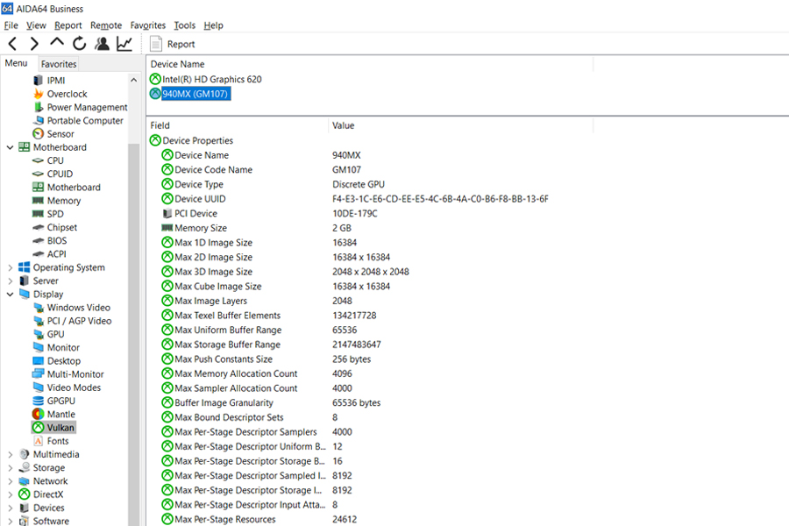Open the Help menu

[213, 25]
